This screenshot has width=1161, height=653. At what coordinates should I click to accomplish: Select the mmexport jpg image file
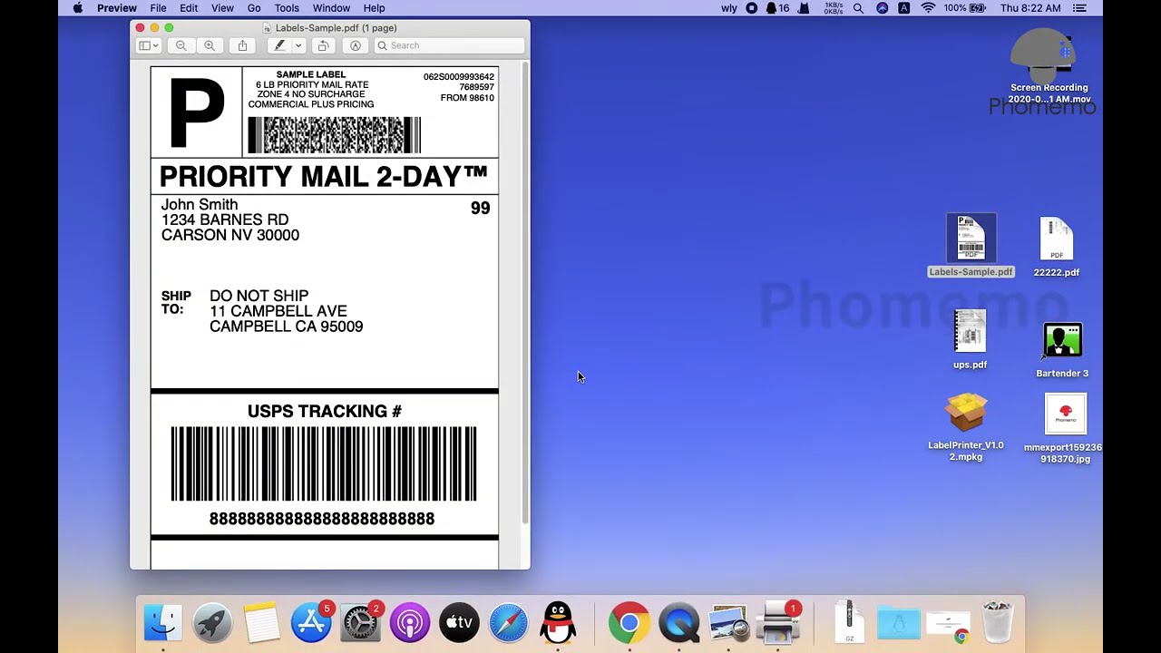[x=1065, y=428]
